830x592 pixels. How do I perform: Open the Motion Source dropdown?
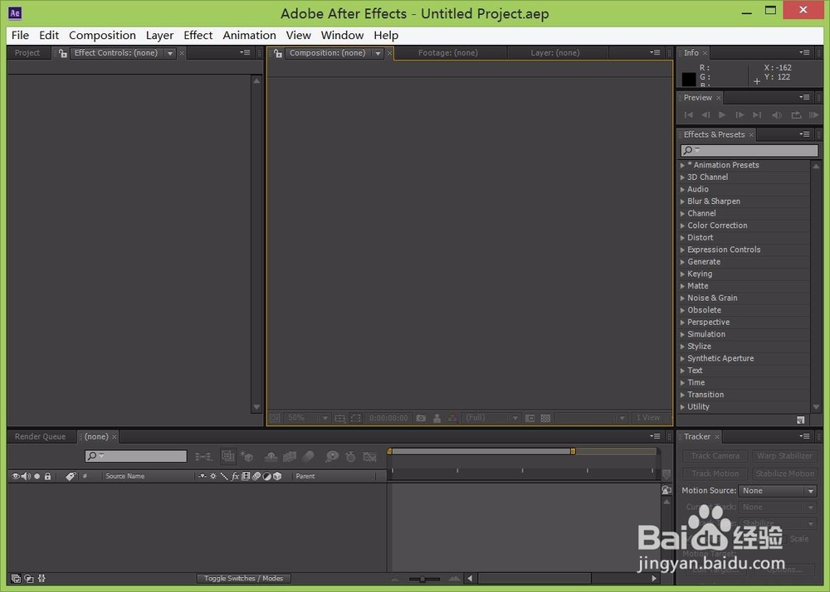(777, 491)
